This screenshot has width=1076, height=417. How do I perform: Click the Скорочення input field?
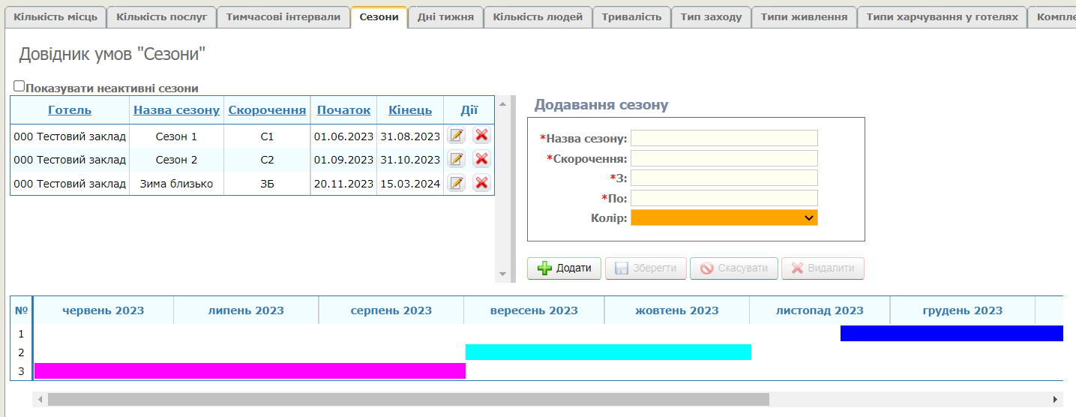point(724,158)
